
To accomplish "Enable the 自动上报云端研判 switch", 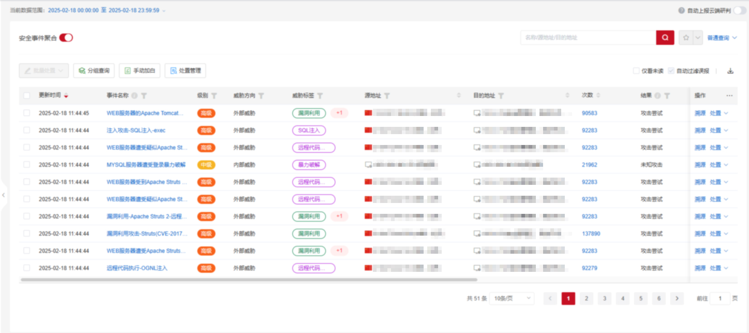I will click(739, 10).
